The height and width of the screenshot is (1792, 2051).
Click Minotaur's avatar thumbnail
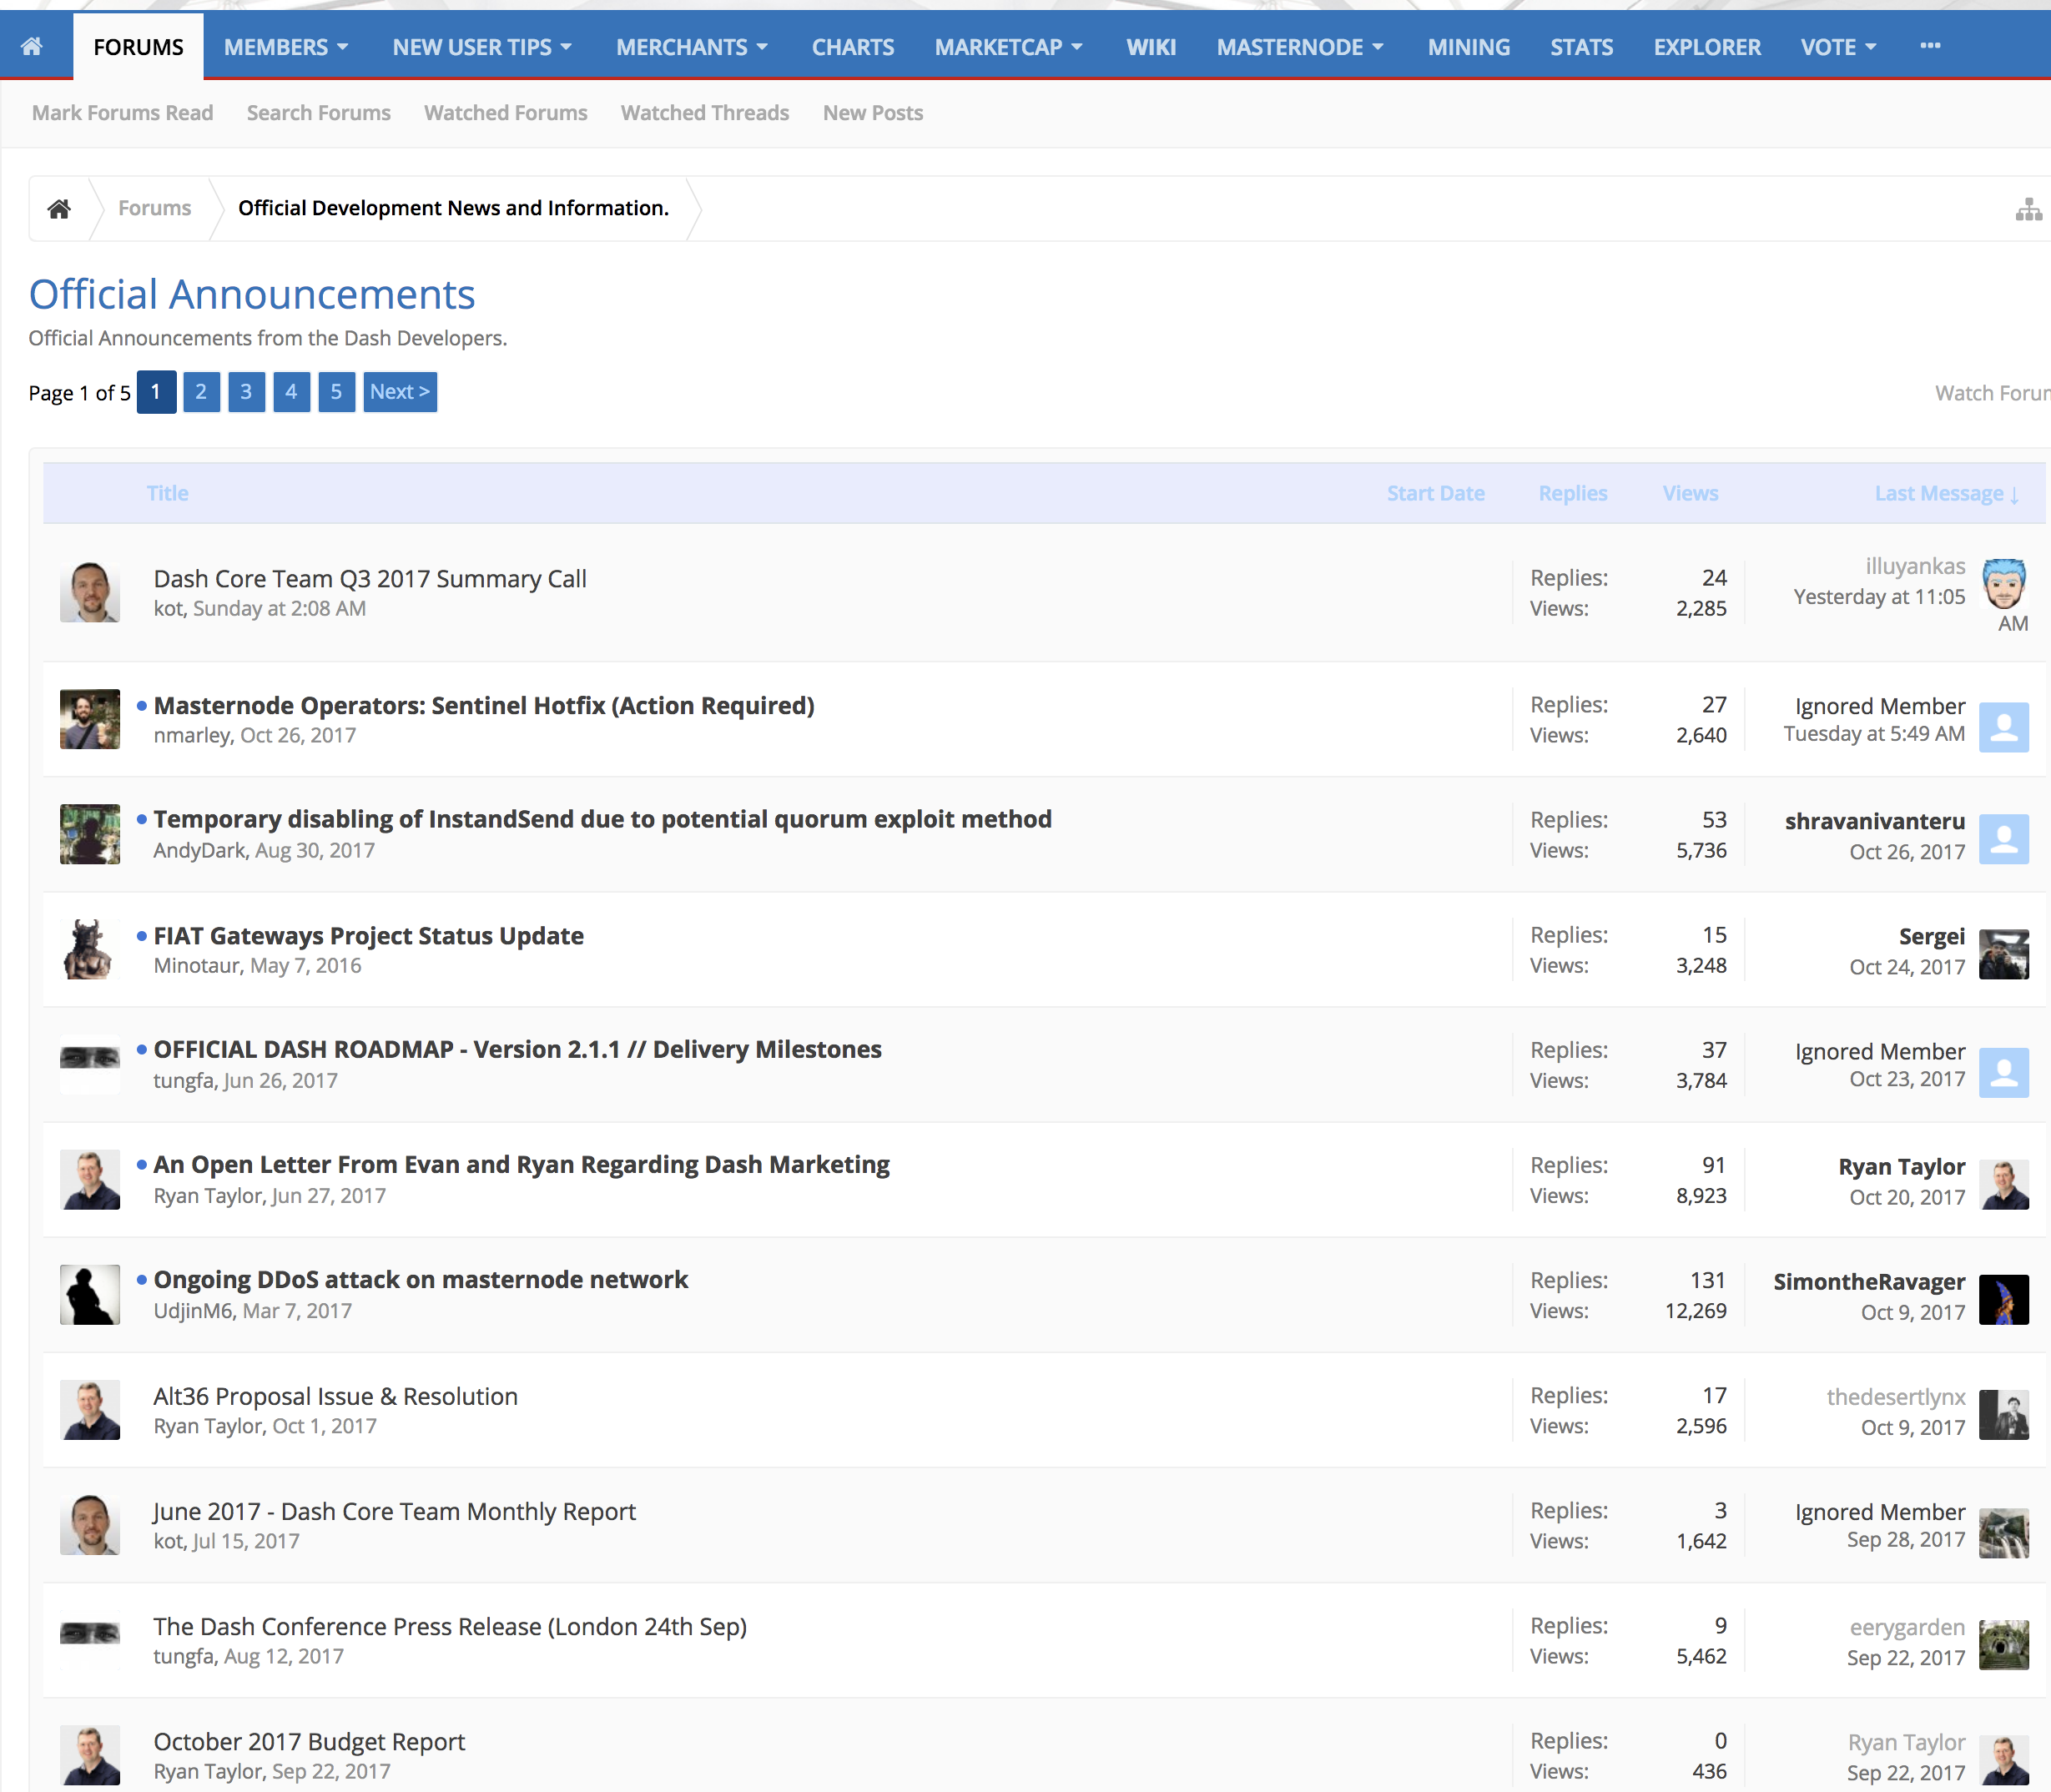(90, 949)
